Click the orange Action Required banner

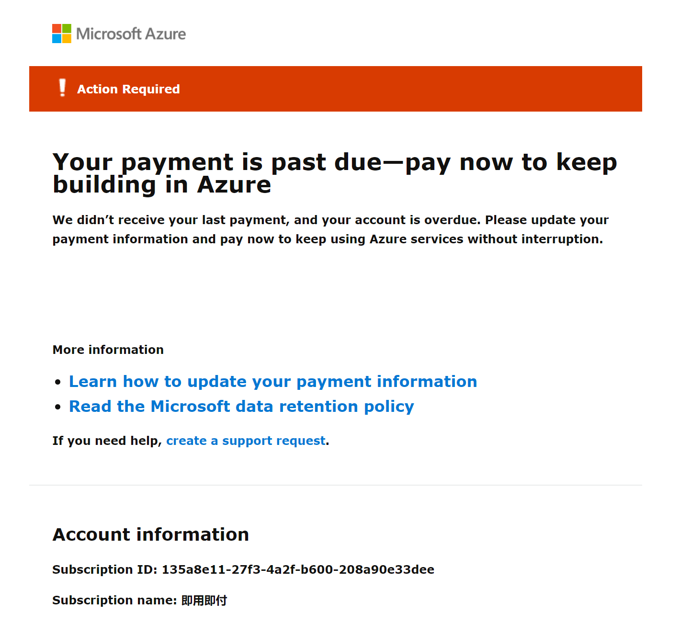tap(336, 89)
